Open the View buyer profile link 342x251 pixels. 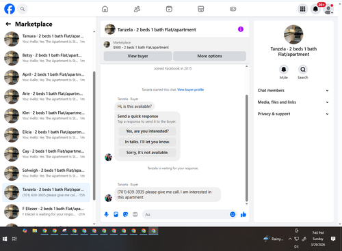pos(191,89)
